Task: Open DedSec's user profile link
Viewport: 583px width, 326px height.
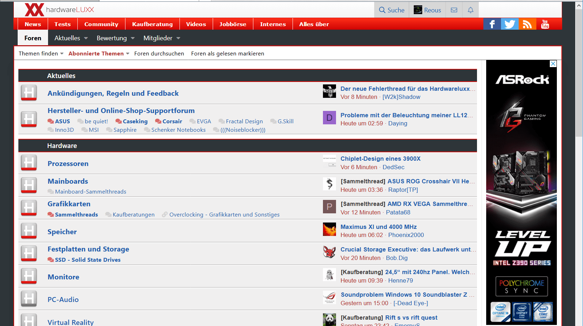Action: [394, 167]
